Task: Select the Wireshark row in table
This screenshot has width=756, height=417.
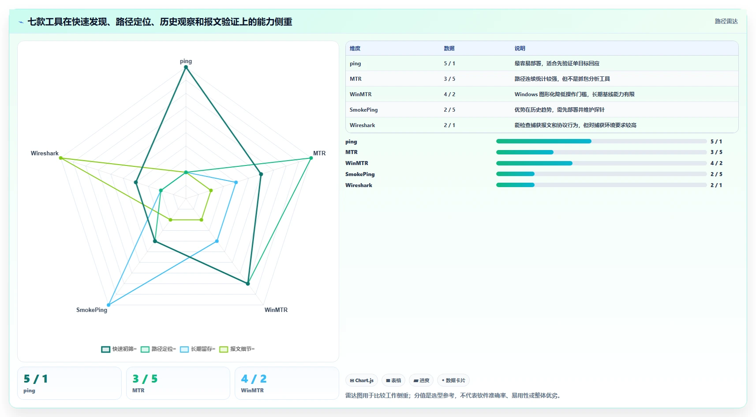Action: pos(542,125)
